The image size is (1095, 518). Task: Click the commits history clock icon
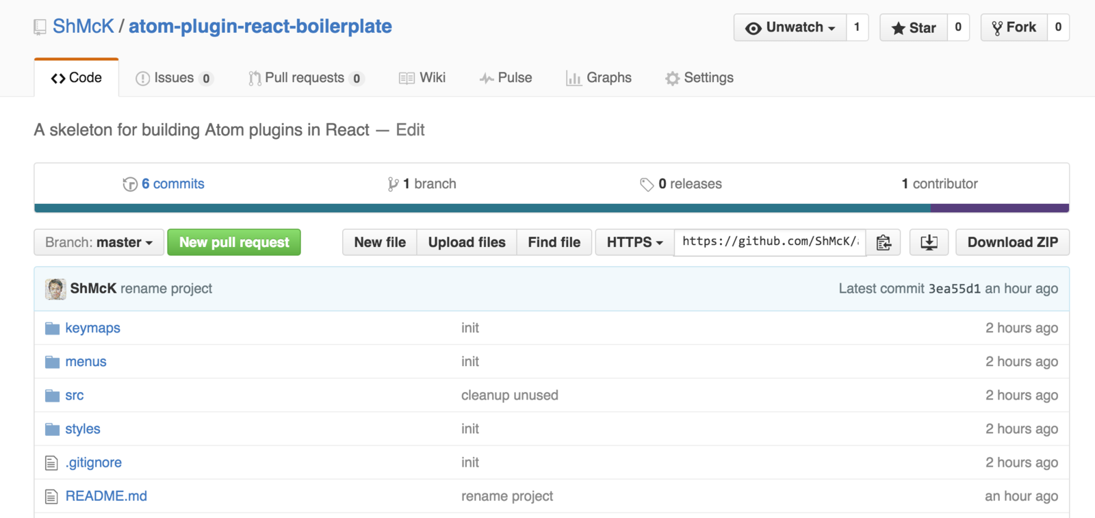click(x=130, y=184)
